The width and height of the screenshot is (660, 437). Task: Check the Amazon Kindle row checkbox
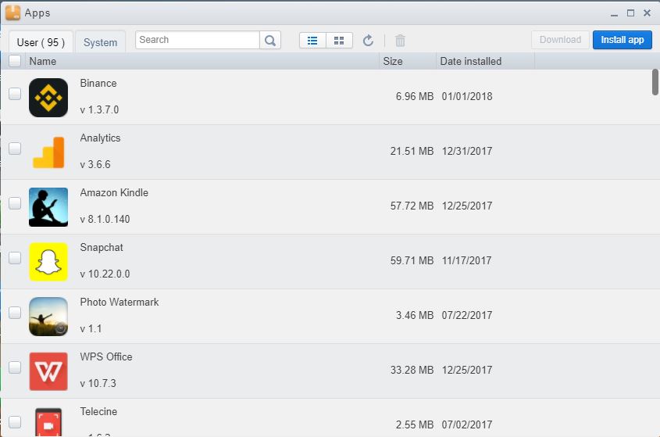coord(15,203)
